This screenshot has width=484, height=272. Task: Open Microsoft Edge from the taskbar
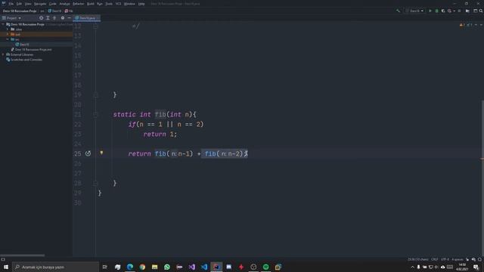coord(130,267)
